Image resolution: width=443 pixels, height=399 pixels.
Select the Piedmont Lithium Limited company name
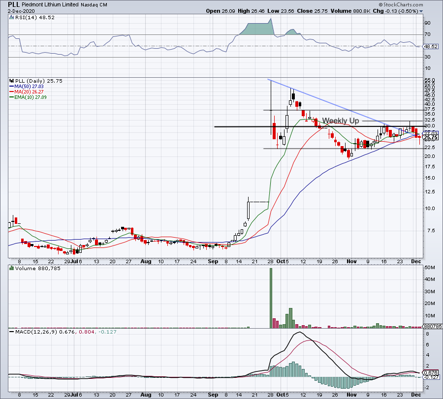[x=50, y=4]
